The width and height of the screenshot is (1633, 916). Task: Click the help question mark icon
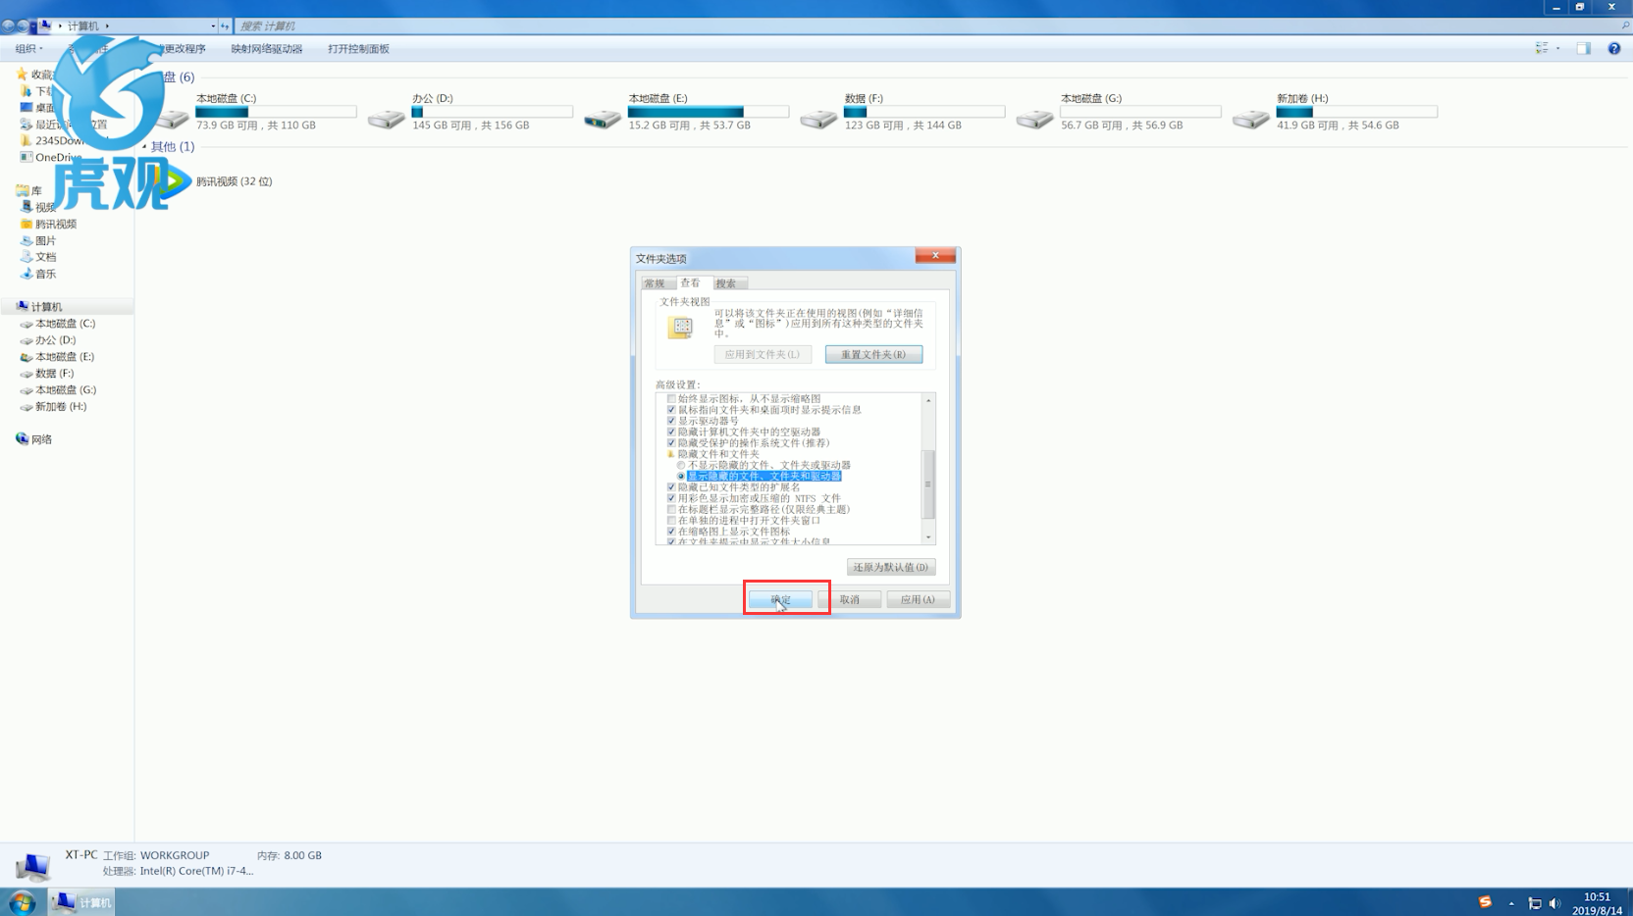(x=1613, y=48)
